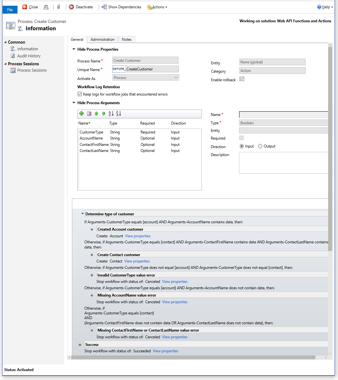Viewport: 338px width, 380px height.
Task: Toggle the Enable rollback checkbox
Action: [x=242, y=79]
